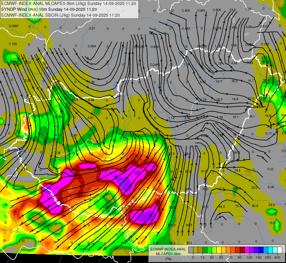Click the legend unit 'J/kg'

[168, 259]
